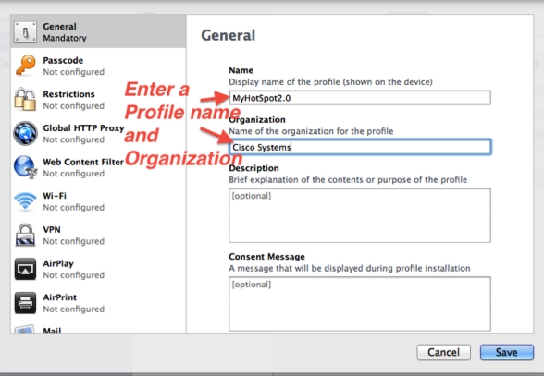Screen dimensions: 544x376
Task: Focus the profile Name field MyHotSpot2.0
Action: (360, 98)
